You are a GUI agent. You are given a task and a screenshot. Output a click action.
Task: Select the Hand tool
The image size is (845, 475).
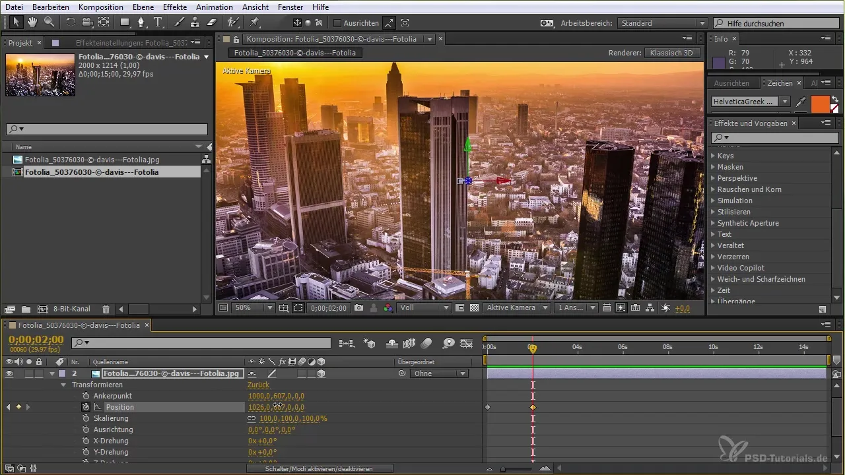pyautogui.click(x=32, y=22)
